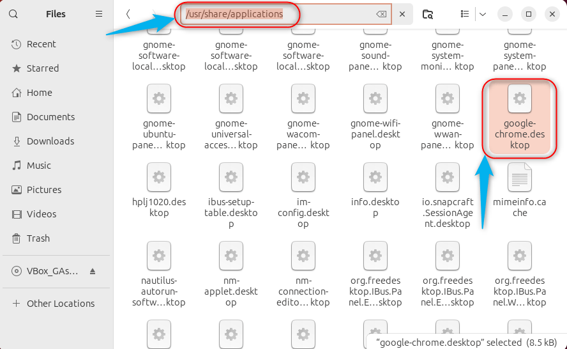Clear the location bar text
The image size is (567, 349).
click(381, 14)
